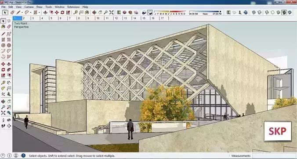Open the Tools menu
The height and width of the screenshot is (159, 297).
click(49, 7)
